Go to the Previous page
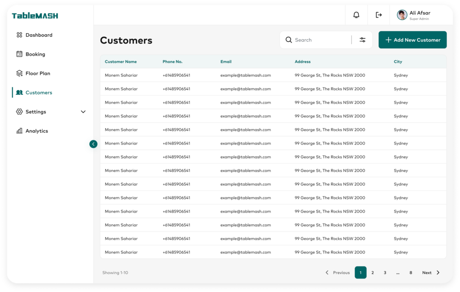460x292 pixels. [x=337, y=273]
